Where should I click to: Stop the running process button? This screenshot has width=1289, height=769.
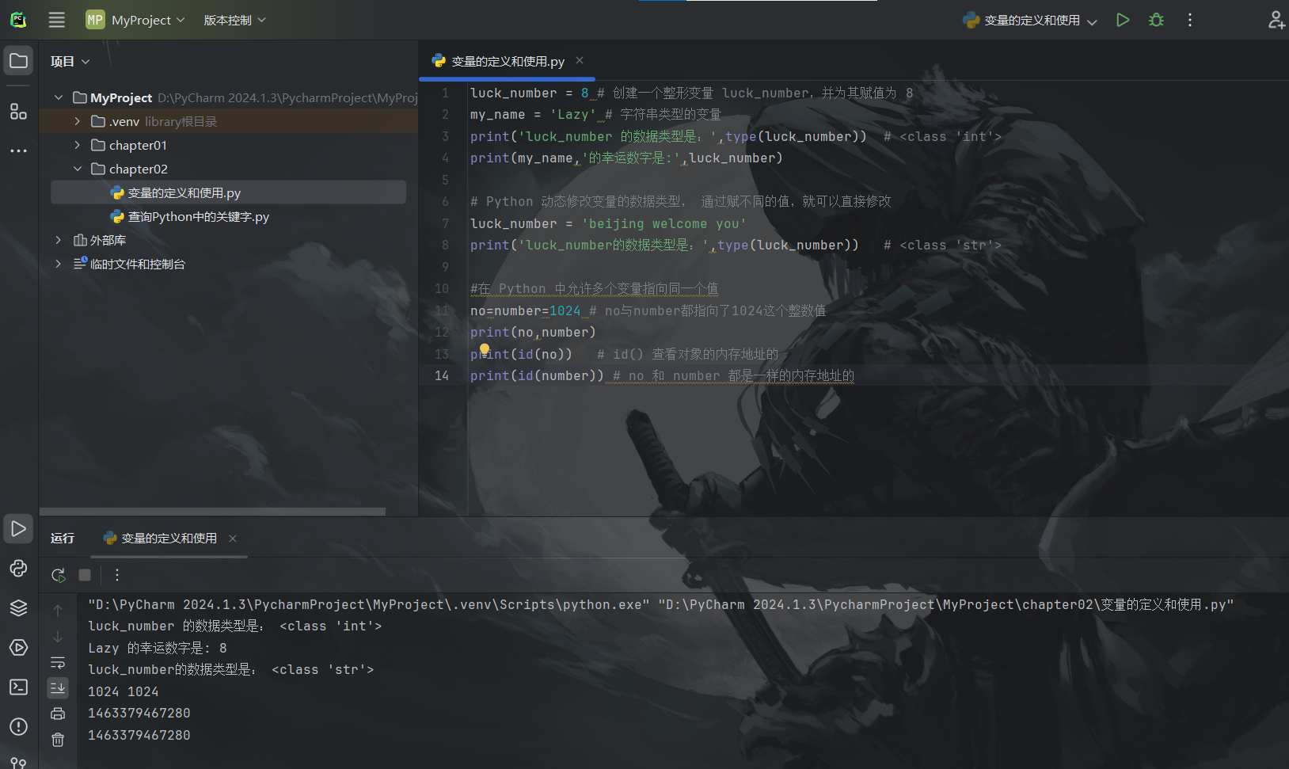[x=85, y=575]
